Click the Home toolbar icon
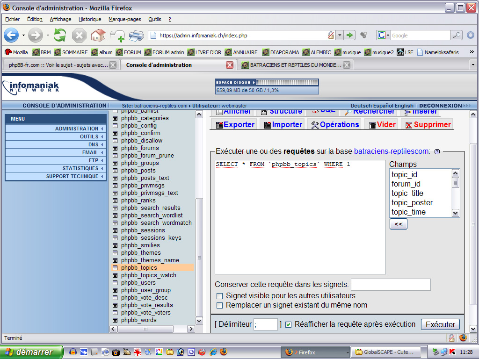 (x=98, y=35)
